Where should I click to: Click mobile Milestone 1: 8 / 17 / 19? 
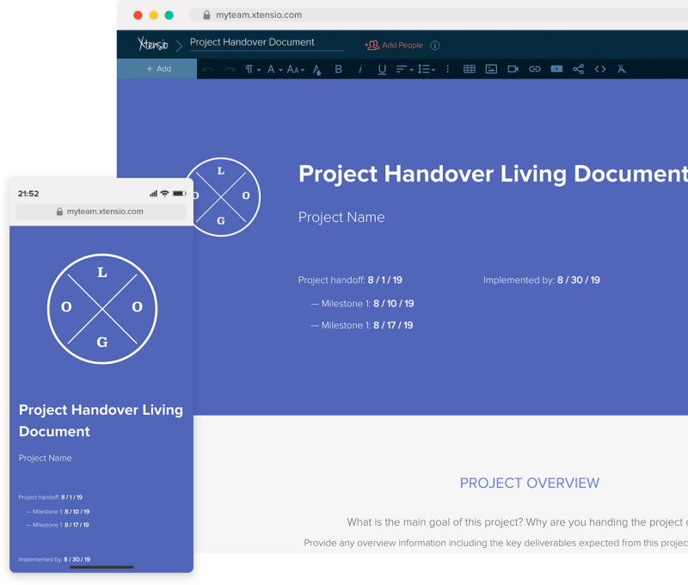click(58, 525)
